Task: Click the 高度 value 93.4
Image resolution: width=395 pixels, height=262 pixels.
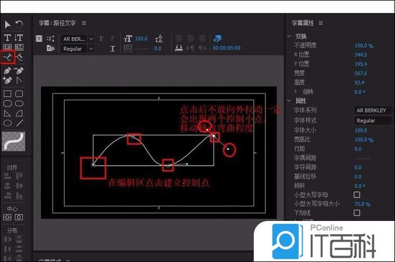Action: coord(360,83)
